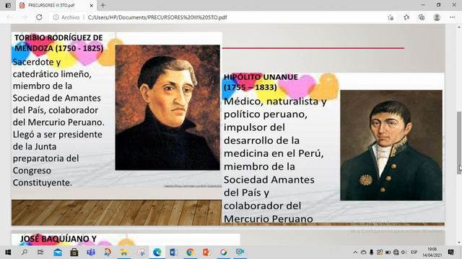
Task: Click the scrollbar up arrow
Action: (459, 27)
